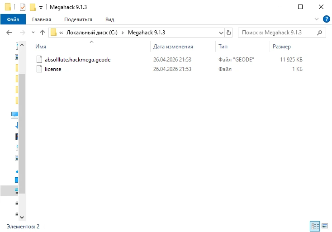Click the magnifier search icon

tap(319, 33)
